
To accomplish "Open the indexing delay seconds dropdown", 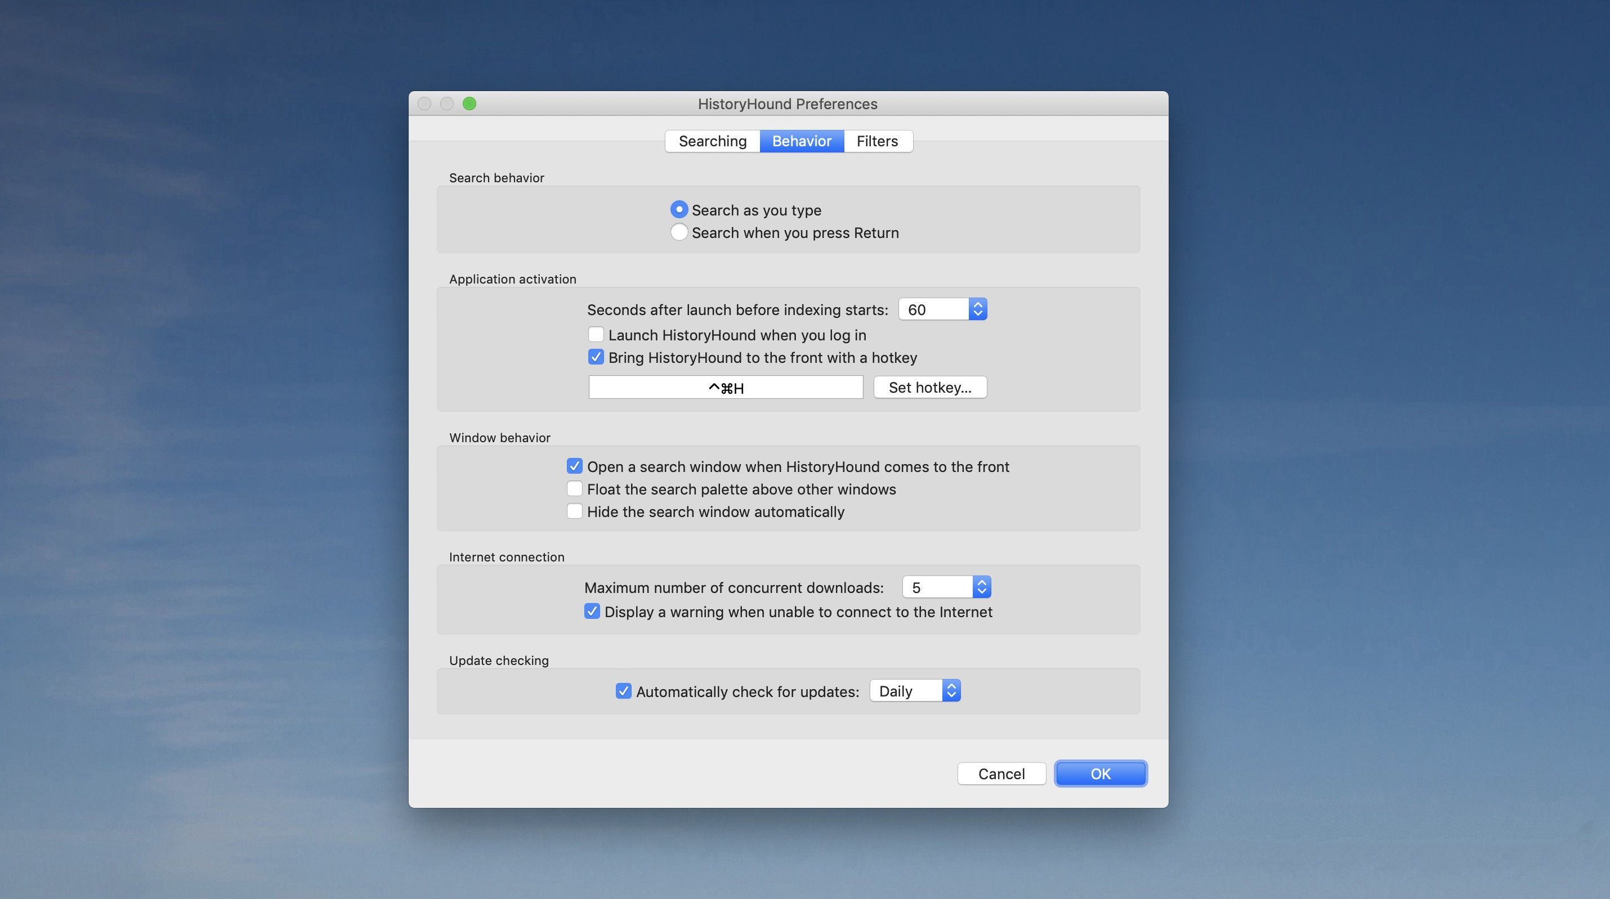I will click(942, 309).
